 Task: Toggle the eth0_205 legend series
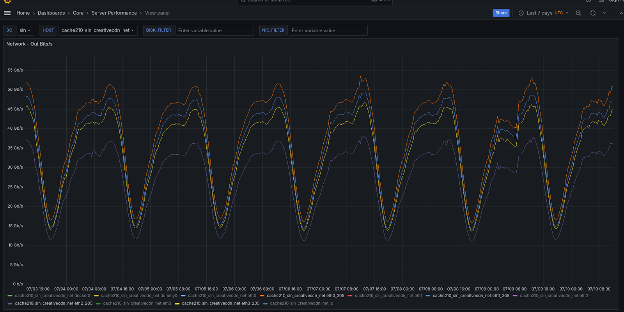coord(305,296)
